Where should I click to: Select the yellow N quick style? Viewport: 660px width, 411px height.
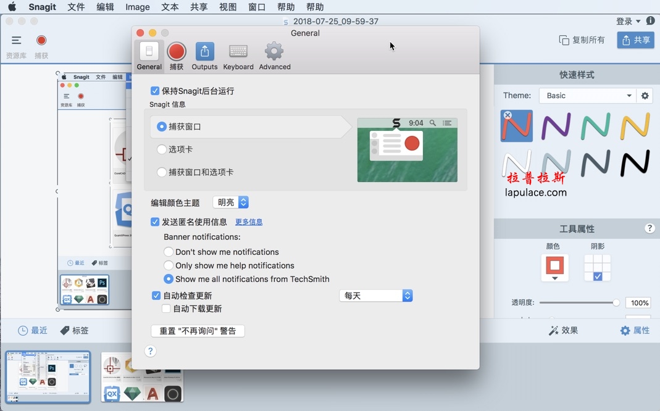pos(635,126)
